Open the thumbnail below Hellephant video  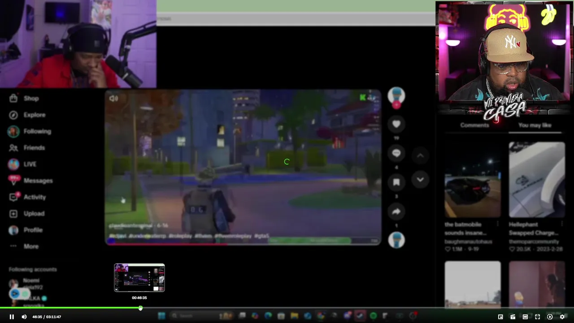pos(537,284)
